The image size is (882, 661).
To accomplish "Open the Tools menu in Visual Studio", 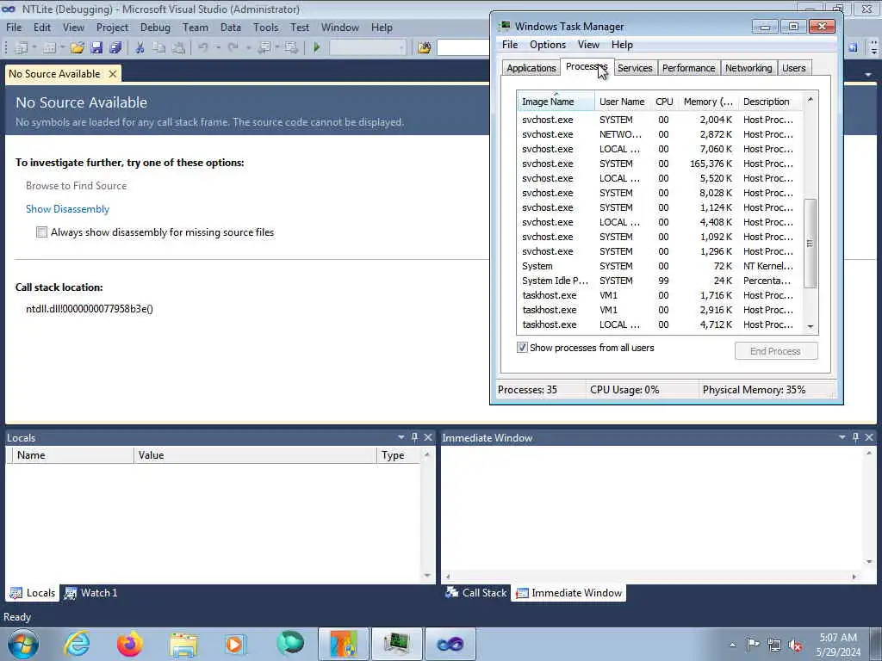I will point(265,27).
